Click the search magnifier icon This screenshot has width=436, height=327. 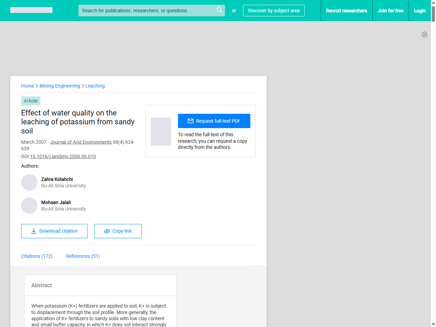[x=219, y=10]
